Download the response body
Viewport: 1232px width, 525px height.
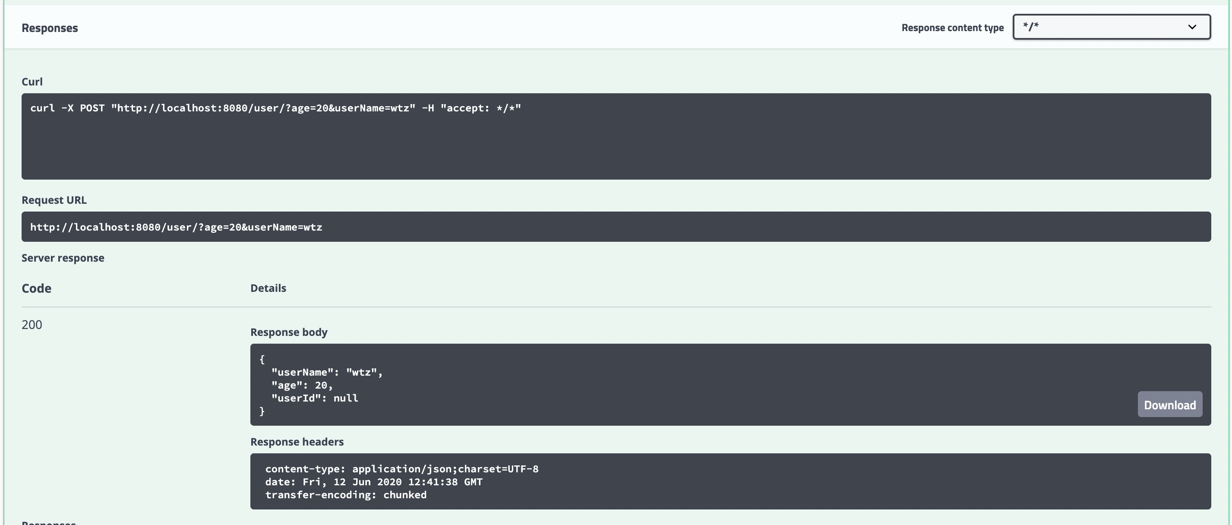pos(1170,405)
